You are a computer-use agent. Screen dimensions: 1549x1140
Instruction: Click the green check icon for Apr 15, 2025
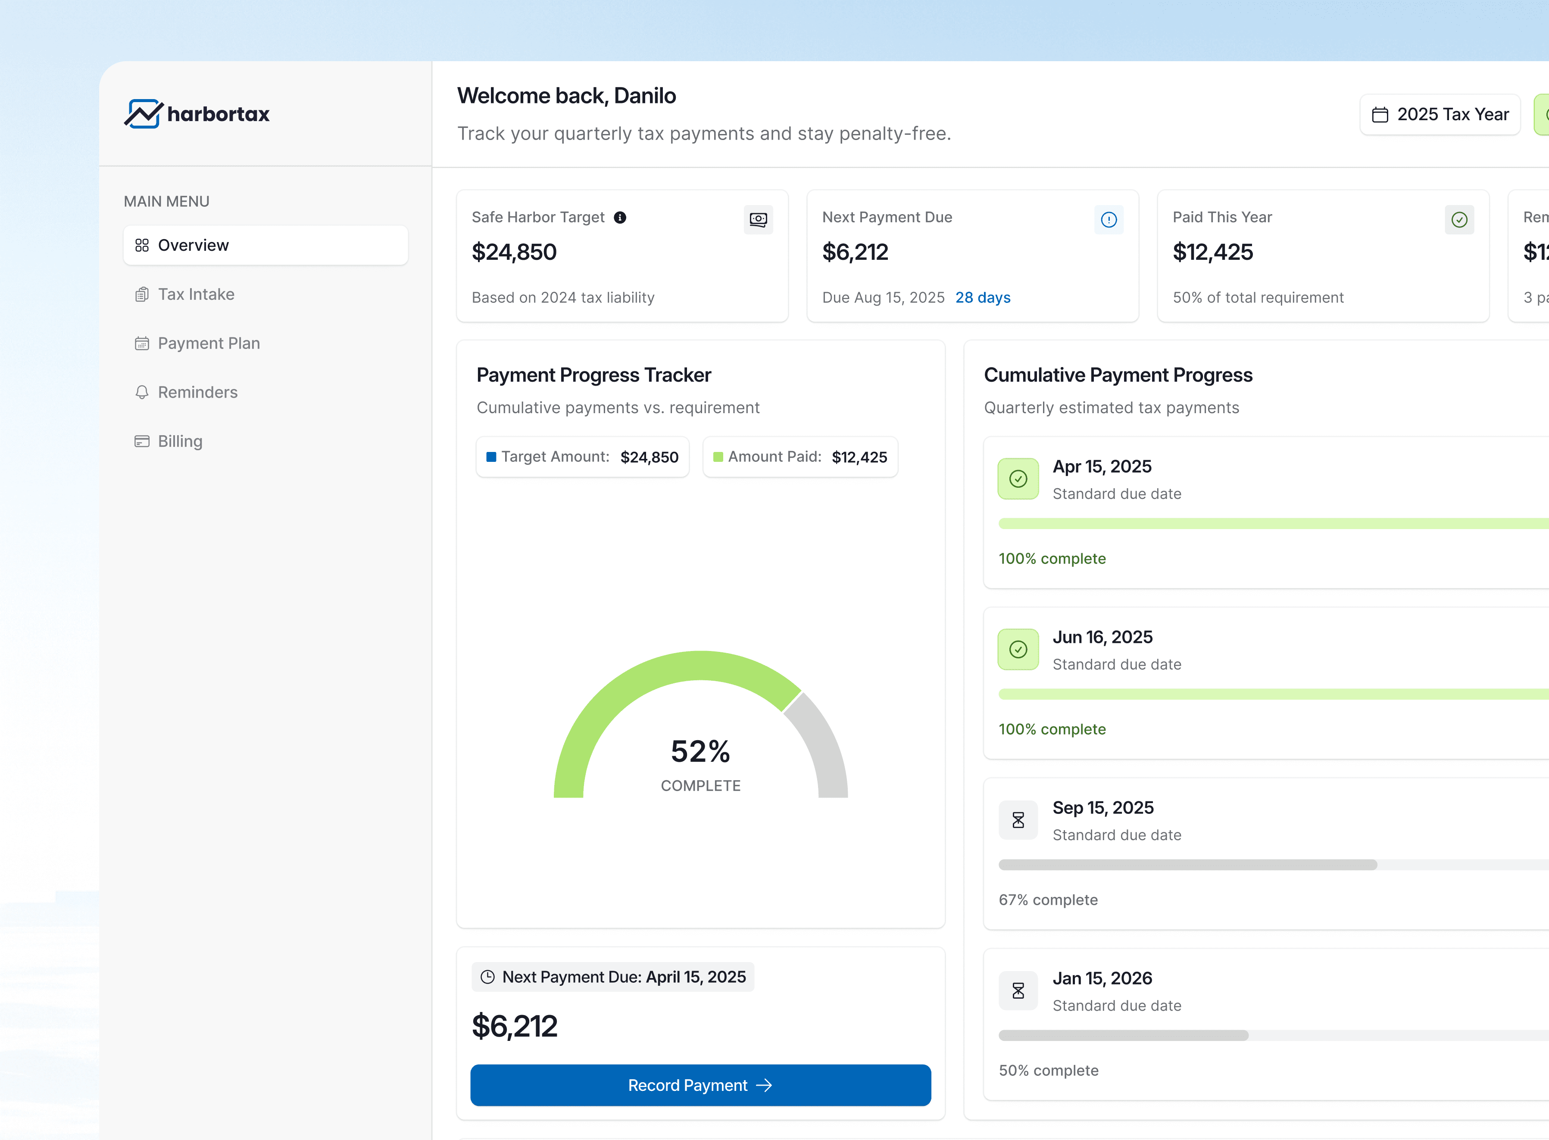1018,479
